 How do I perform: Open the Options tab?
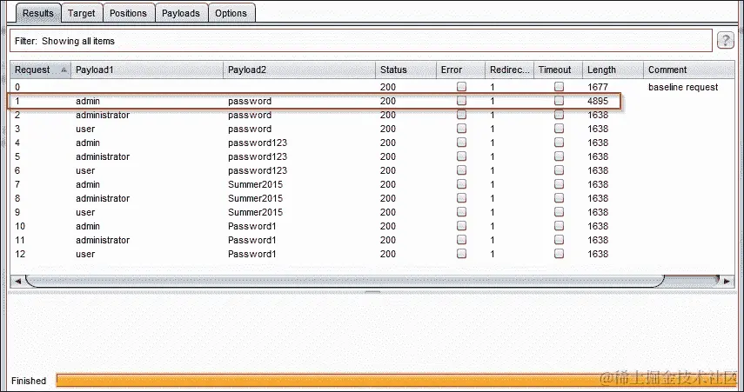click(231, 13)
